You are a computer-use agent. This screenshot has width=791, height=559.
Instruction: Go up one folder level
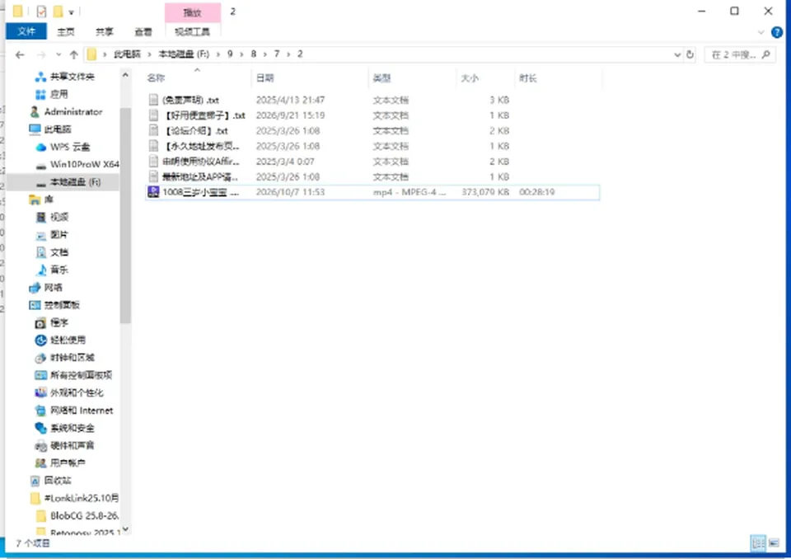pyautogui.click(x=73, y=54)
